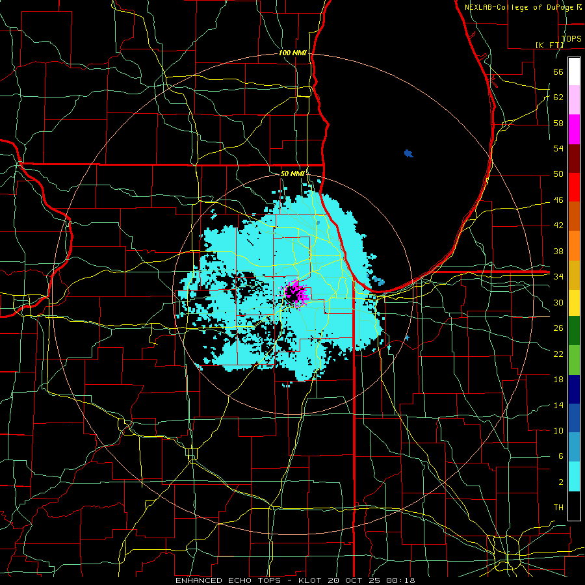Pick the cyan 2-6 kft legend swatch
This screenshot has width=585, height=585.
pyautogui.click(x=574, y=476)
